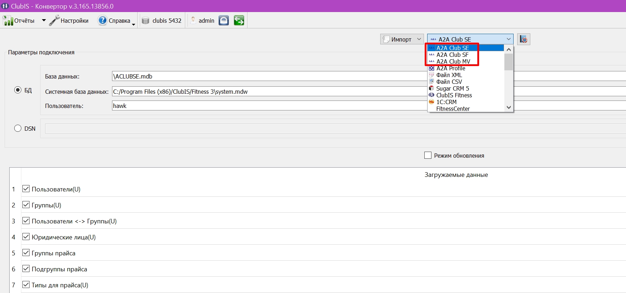Viewport: 626px width, 293px height.
Task: Open the Справка help button
Action: (114, 21)
